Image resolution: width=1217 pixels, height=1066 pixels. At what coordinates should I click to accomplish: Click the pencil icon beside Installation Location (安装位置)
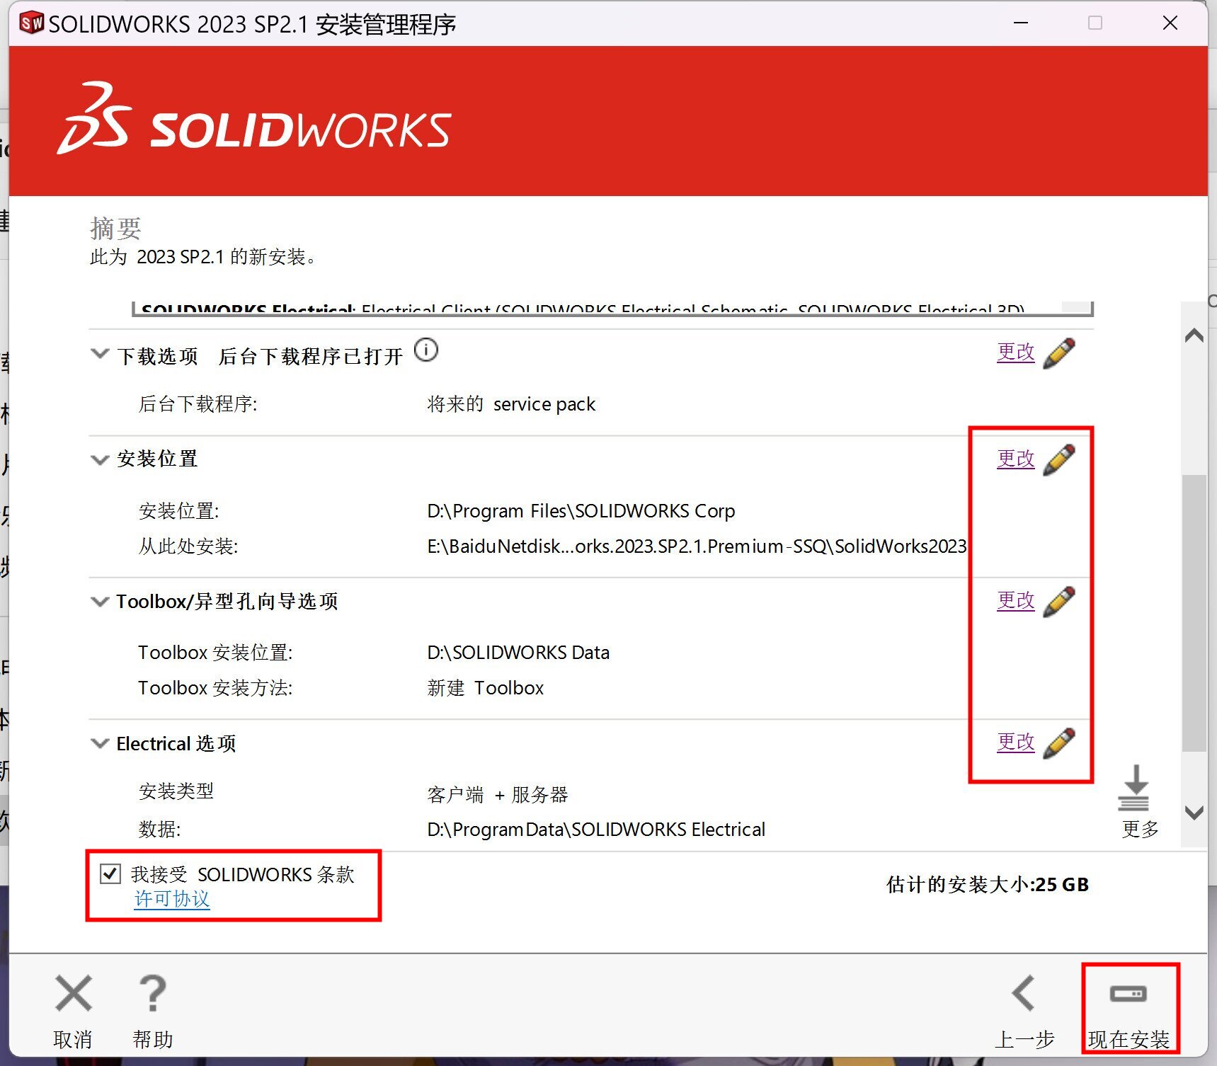1059,459
